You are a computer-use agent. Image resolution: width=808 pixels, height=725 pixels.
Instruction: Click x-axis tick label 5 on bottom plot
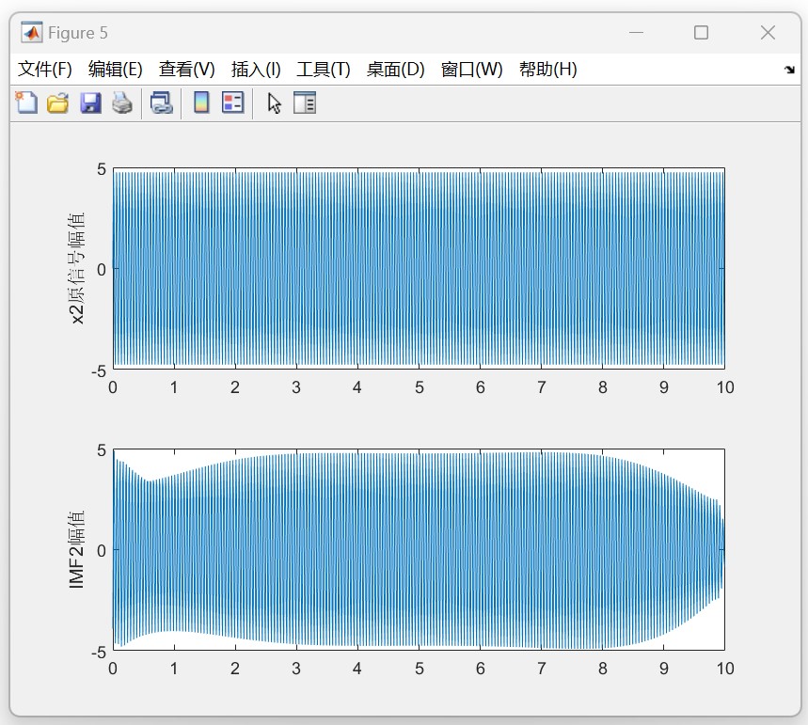(x=419, y=669)
